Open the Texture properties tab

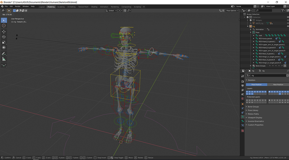click(242, 131)
